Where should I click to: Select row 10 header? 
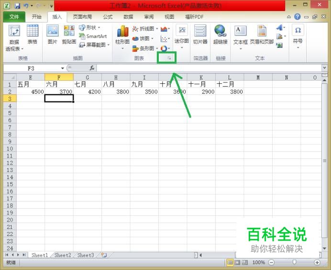click(x=10, y=148)
